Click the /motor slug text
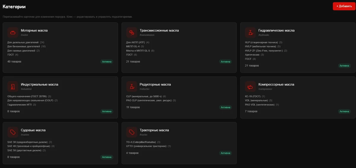This screenshot has height=168, width=356. point(25,35)
